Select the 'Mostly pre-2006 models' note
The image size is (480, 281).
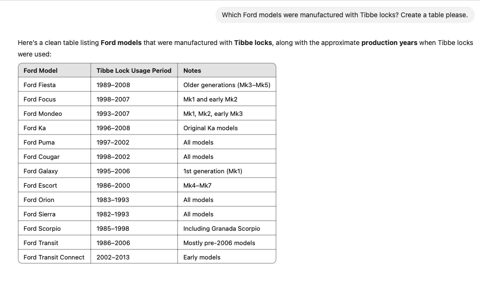pos(219,243)
